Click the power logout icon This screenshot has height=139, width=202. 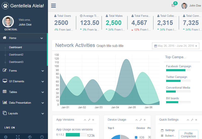tap(42, 137)
